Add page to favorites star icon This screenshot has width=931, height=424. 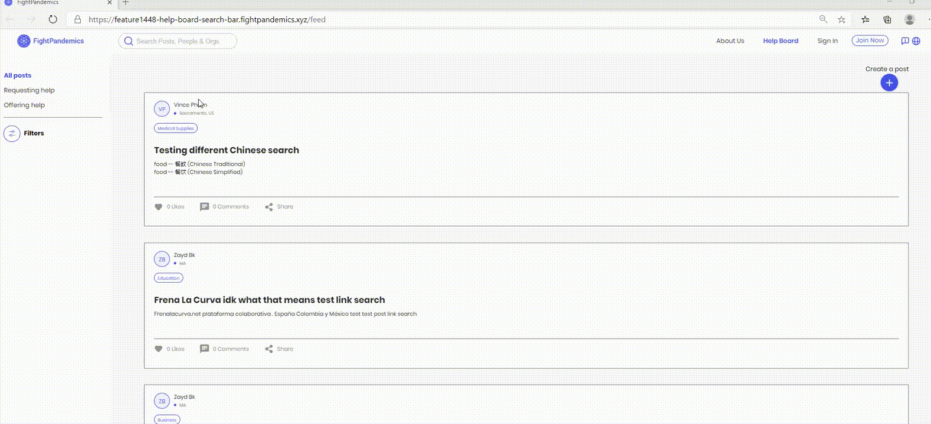842,19
